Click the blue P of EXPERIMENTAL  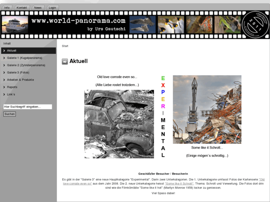[163, 92]
